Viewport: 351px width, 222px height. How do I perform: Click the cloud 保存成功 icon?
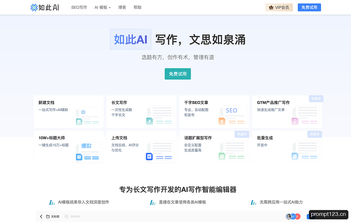(x=66, y=216)
